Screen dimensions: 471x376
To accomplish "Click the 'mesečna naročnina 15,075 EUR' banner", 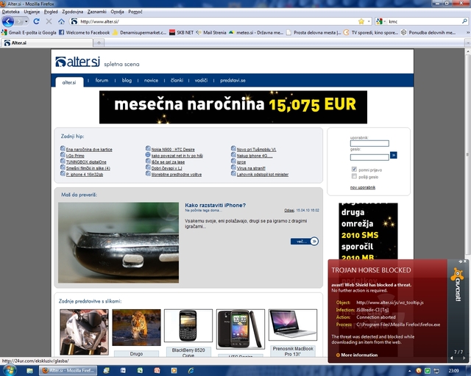I will tap(233, 107).
